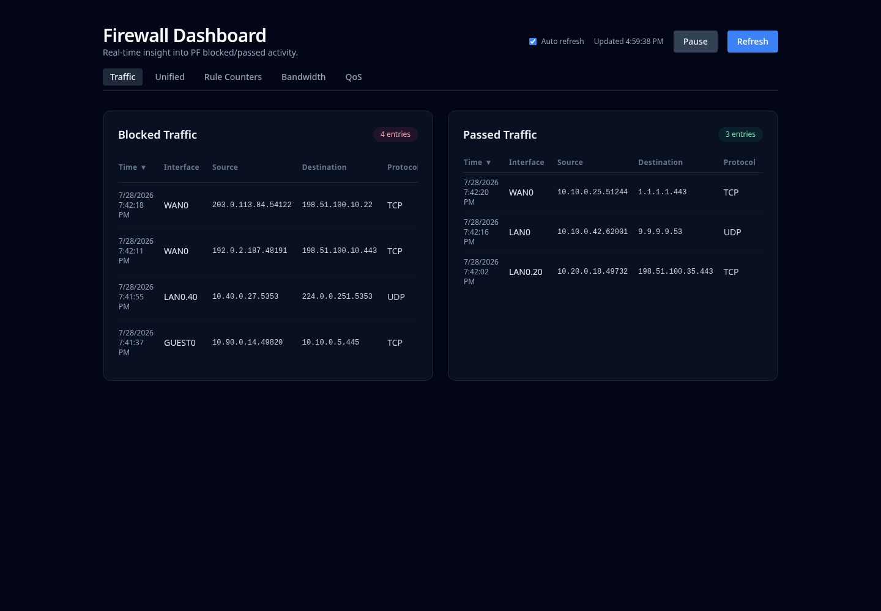Click Blocked Traffic Source column header

[x=225, y=167]
